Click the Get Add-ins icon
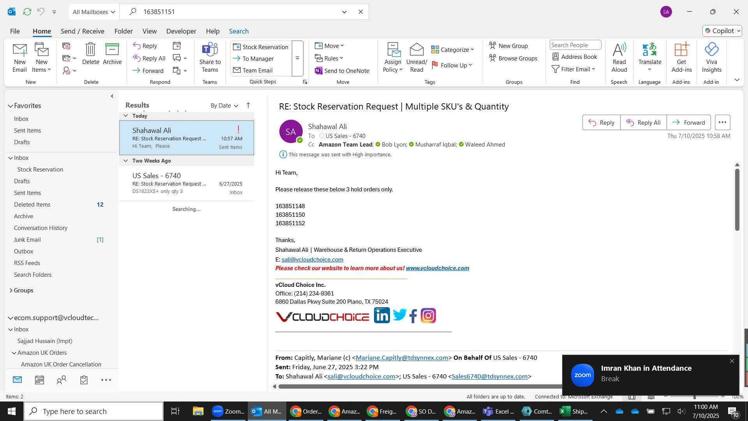748x421 pixels. point(681,50)
